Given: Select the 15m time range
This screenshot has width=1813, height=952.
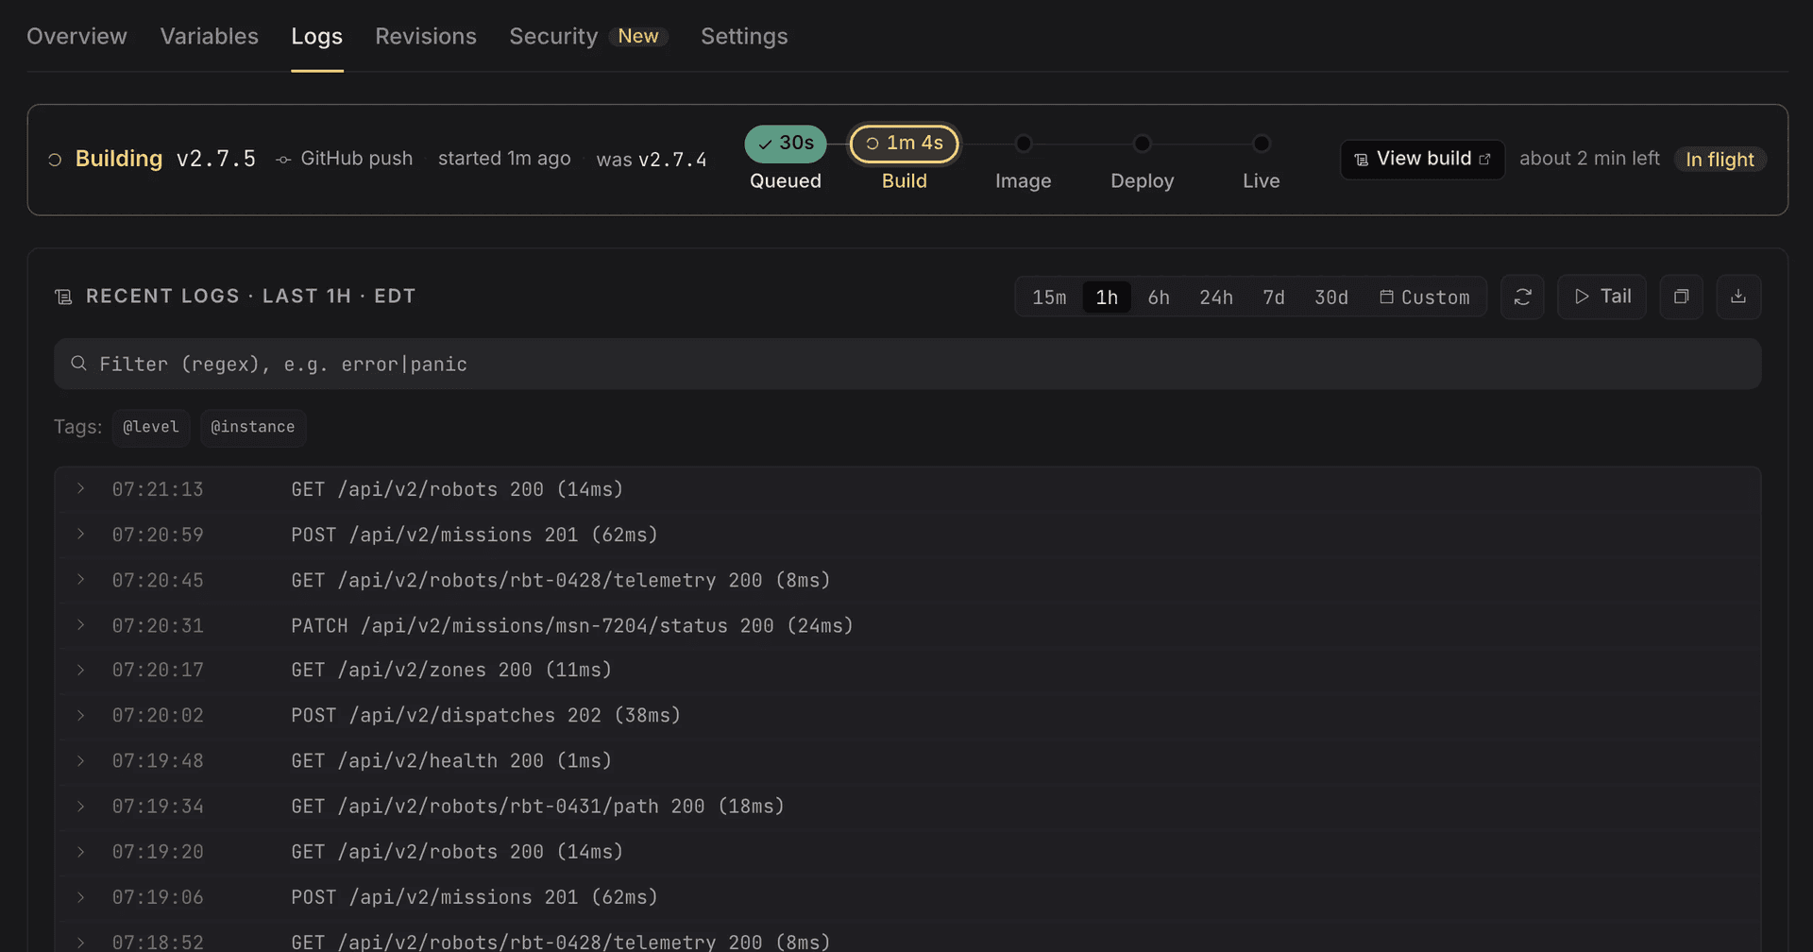Looking at the screenshot, I should (1049, 297).
